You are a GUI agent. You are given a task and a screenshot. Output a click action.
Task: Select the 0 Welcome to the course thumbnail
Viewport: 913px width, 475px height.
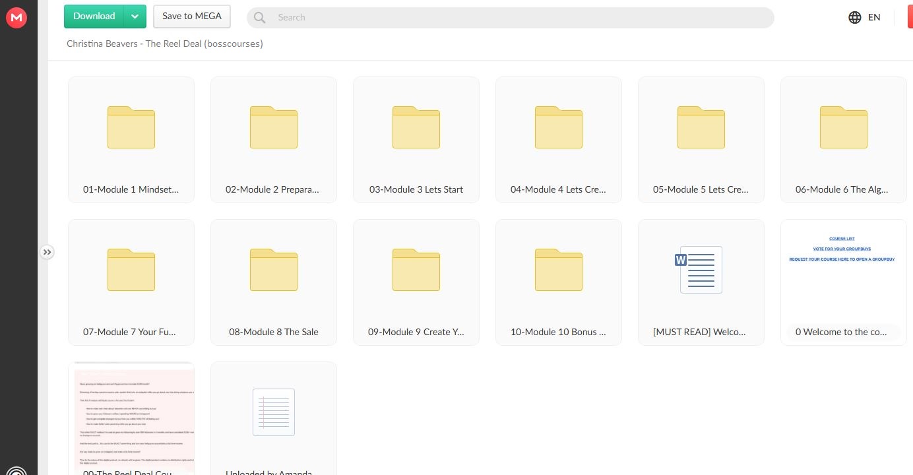click(844, 282)
